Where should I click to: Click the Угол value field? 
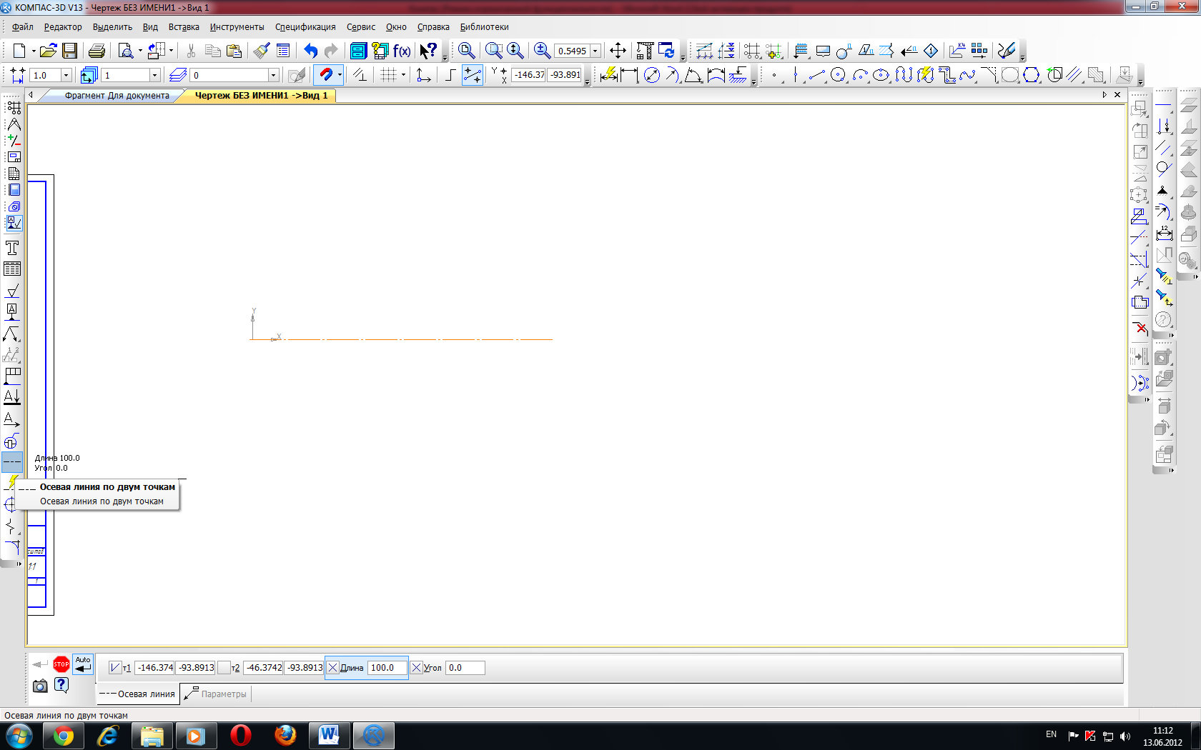pyautogui.click(x=465, y=668)
